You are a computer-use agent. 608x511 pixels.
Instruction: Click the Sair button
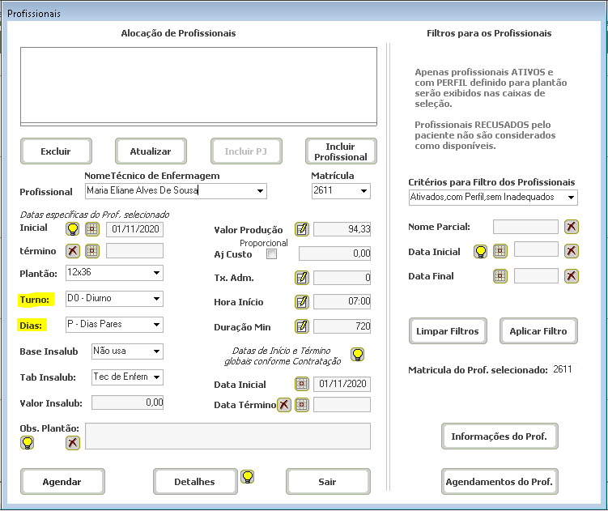(x=328, y=482)
